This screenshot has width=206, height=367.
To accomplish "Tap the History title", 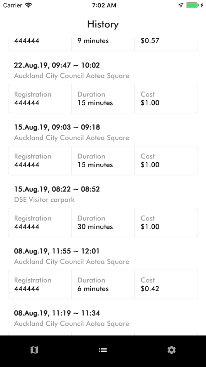I will pos(103,24).
